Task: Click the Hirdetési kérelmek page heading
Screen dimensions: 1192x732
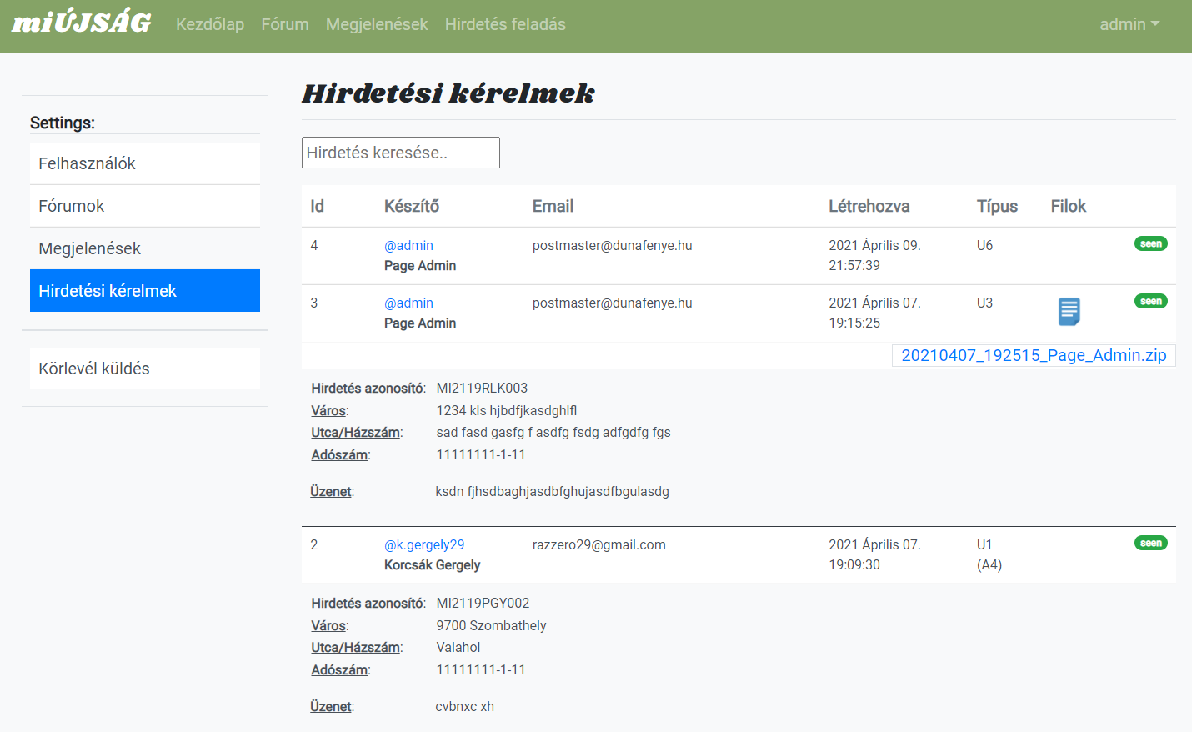Action: point(448,93)
